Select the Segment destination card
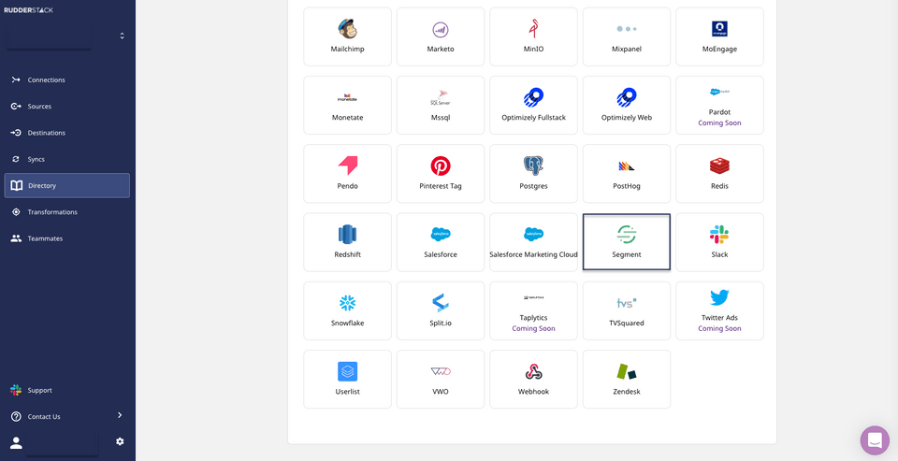Screen dimensions: 898x461 [x=627, y=242]
